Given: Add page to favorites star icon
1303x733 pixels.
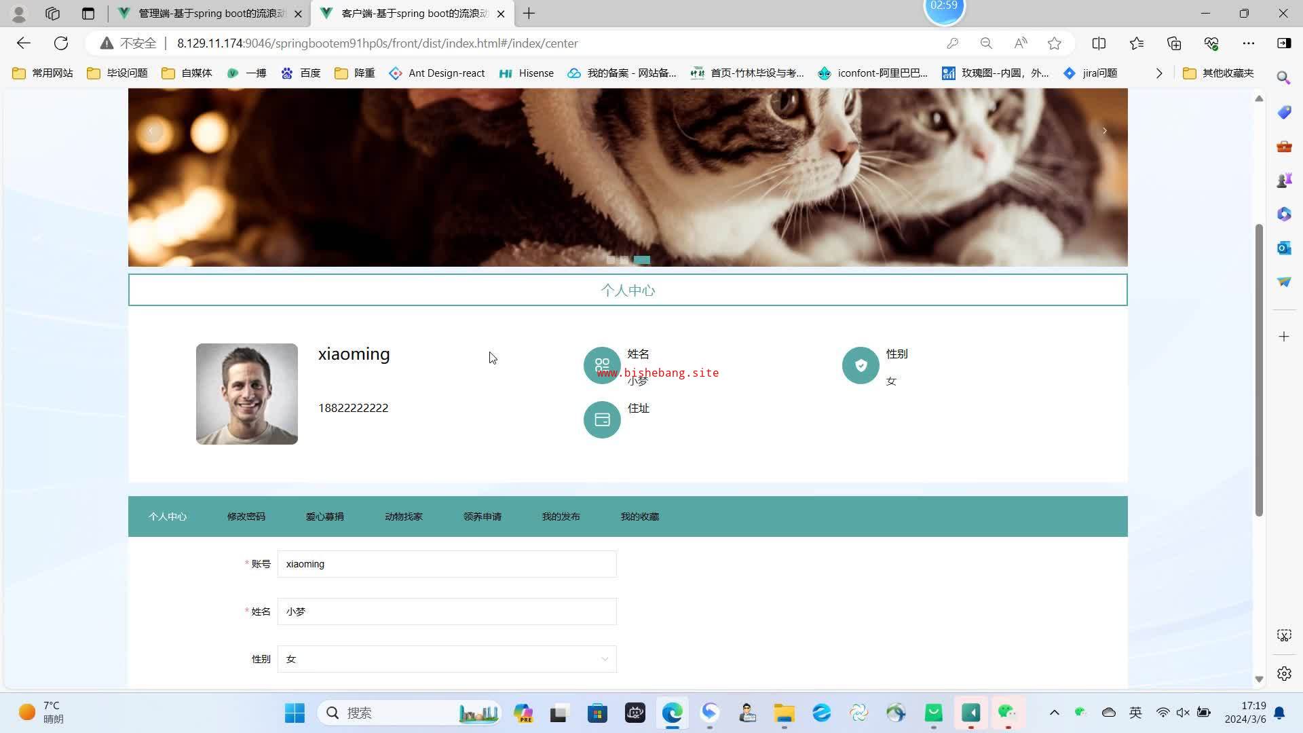Looking at the screenshot, I should point(1054,43).
